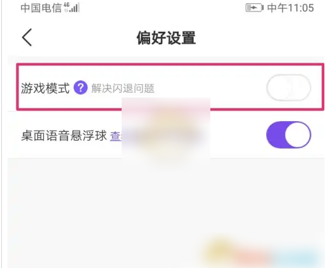Click blank space right of 解决闪退问题
325x268 pixels.
point(209,88)
